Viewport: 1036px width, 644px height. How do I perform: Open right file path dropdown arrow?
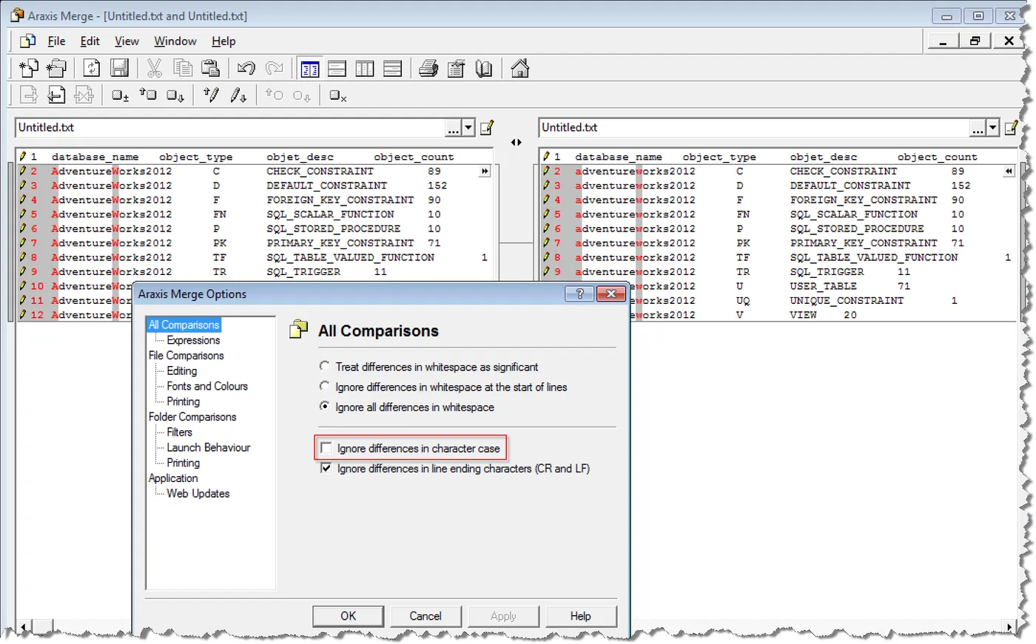pyautogui.click(x=992, y=128)
